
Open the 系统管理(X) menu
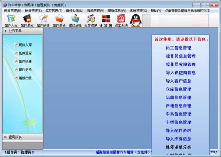point(138,11)
